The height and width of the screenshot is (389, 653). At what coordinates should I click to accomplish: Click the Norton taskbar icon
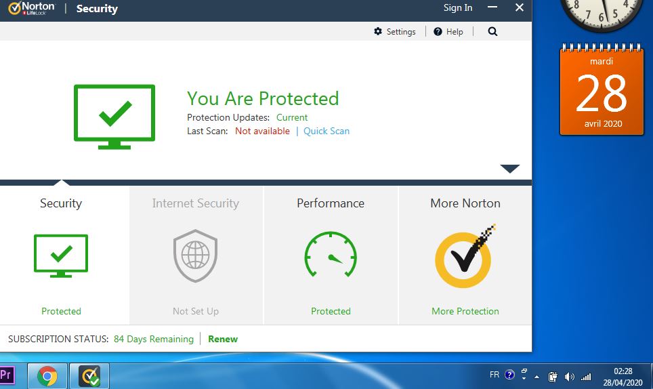point(89,377)
